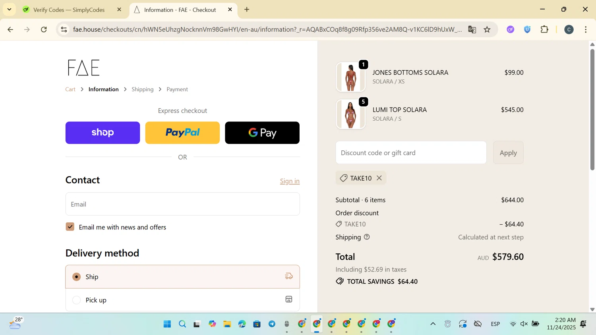Show Shipping info help icon
This screenshot has height=335, width=596.
367,237
